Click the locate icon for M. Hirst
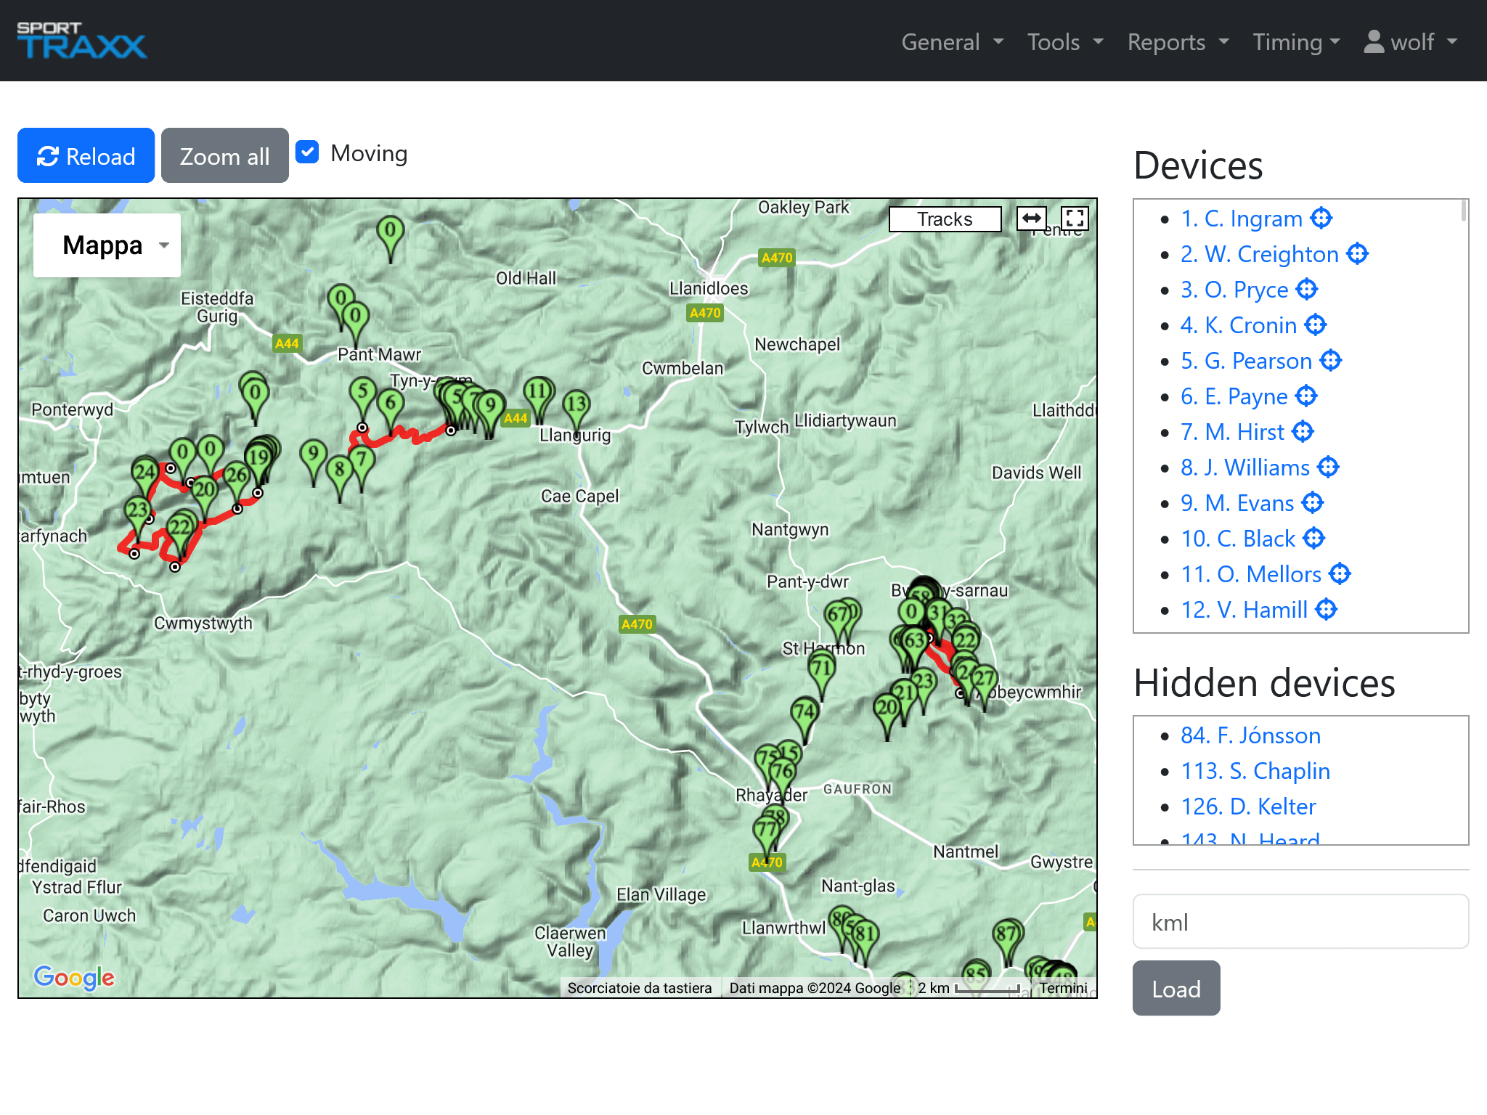This screenshot has height=1115, width=1487. pyautogui.click(x=1302, y=431)
